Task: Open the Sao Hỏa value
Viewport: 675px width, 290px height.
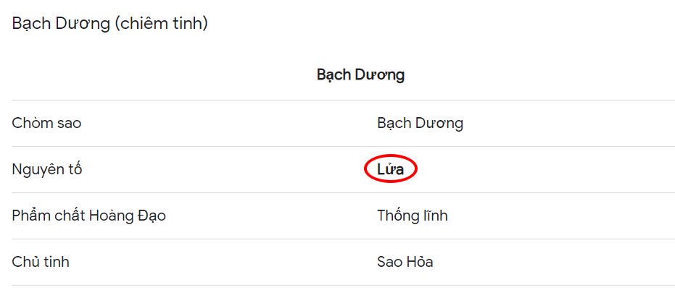Action: 405,262
